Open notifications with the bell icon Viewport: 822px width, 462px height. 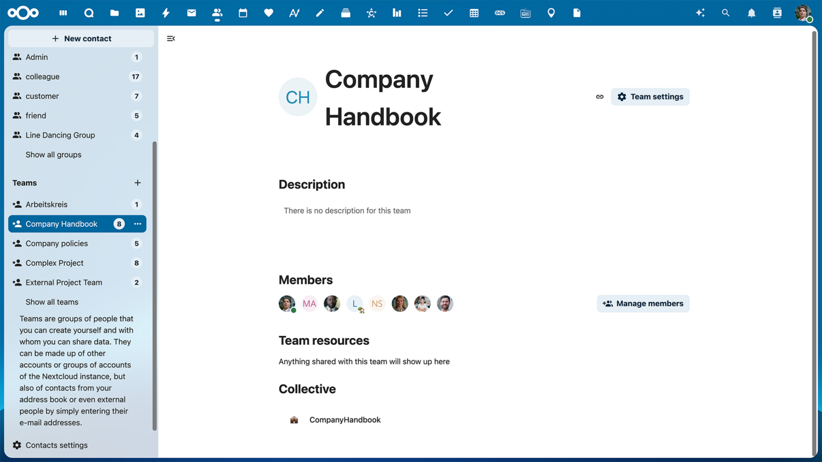click(751, 13)
